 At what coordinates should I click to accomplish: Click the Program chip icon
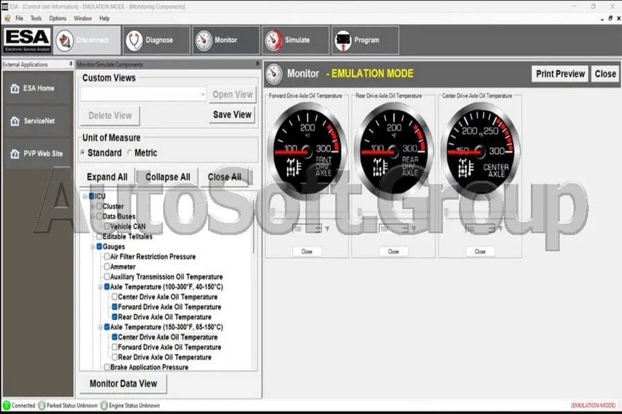(343, 41)
